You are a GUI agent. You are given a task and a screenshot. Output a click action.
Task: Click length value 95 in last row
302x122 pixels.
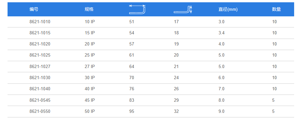[131, 111]
